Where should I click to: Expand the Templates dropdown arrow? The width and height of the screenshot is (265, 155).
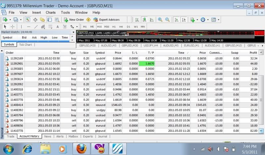coord(219,20)
